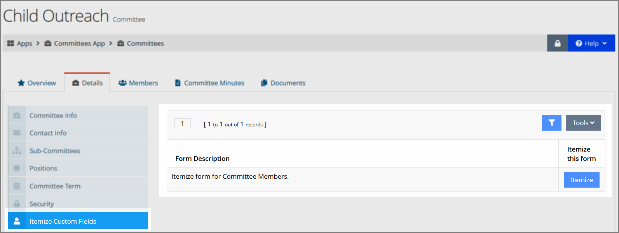Select the Documents tab
Screen dimensions: 619x233
pyautogui.click(x=283, y=83)
